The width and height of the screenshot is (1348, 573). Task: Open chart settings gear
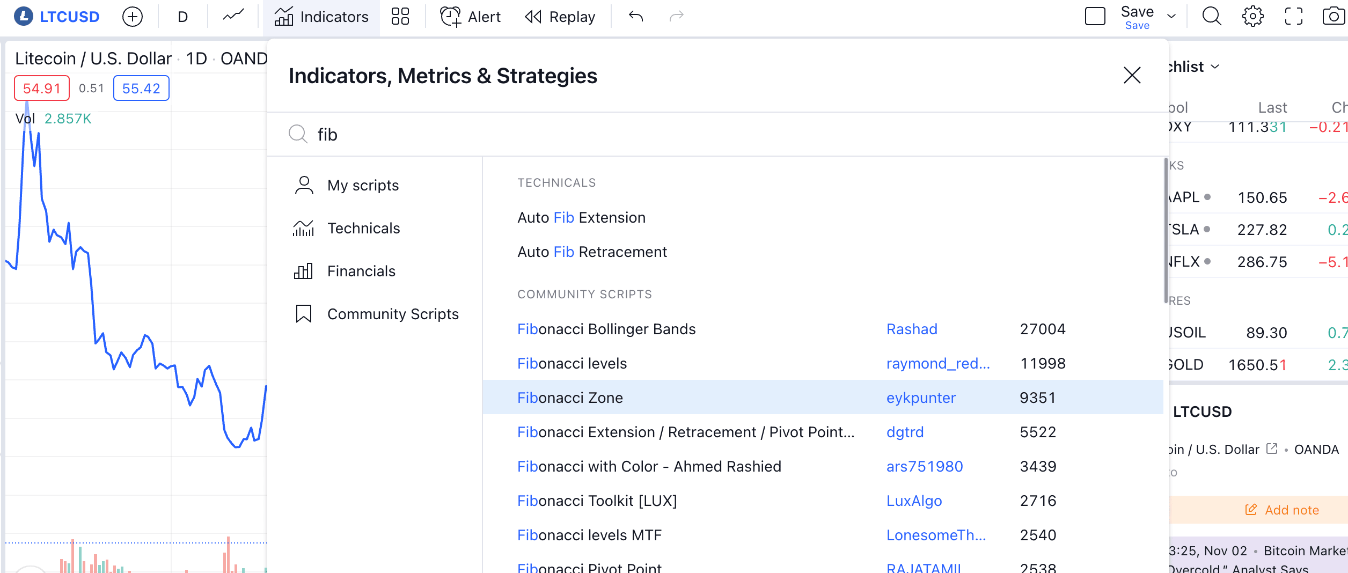click(1252, 17)
